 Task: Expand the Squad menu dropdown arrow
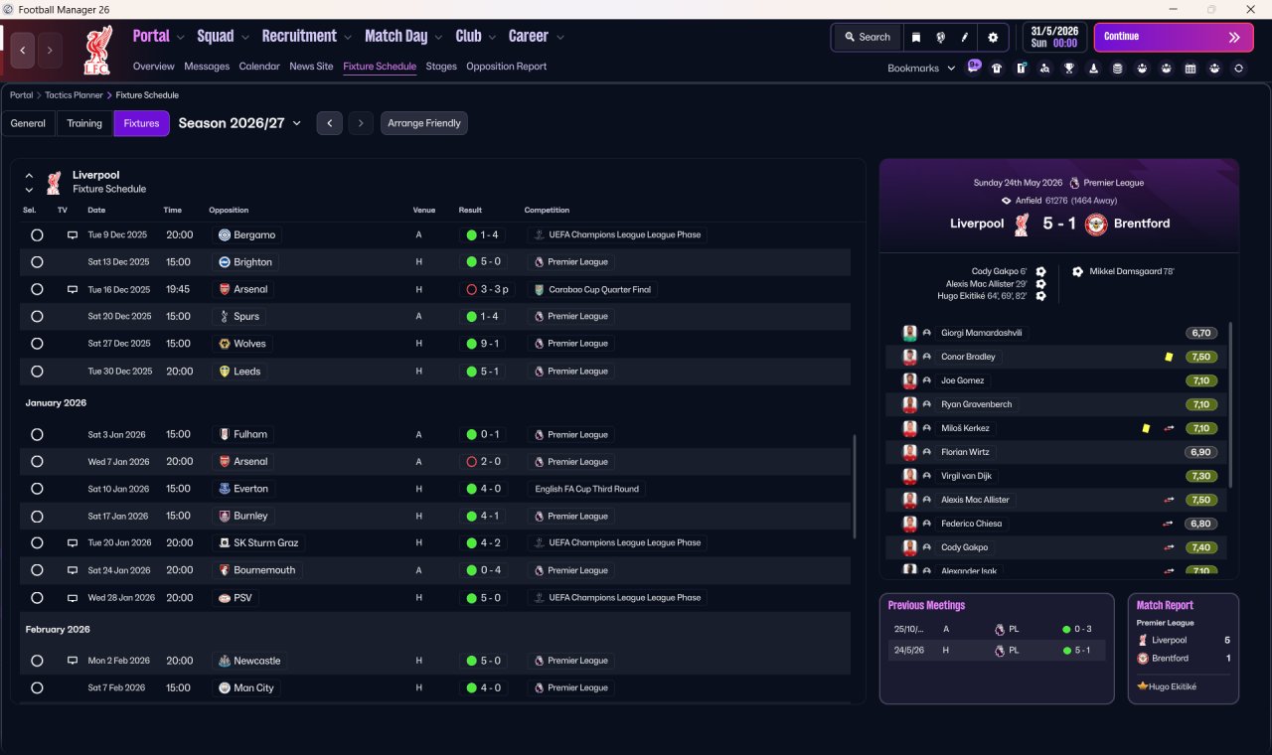click(244, 38)
